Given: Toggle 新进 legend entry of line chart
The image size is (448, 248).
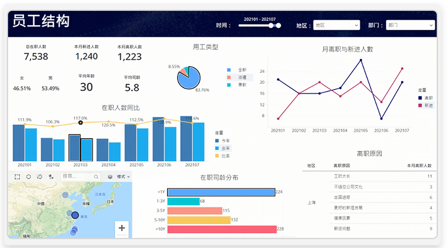Looking at the screenshot, I should pos(425,105).
